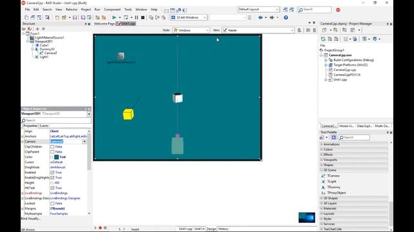The height and width of the screenshot is (232, 414).
Task: Click the LiveBindings Designer property value
Action: pyautogui.click(x=65, y=198)
